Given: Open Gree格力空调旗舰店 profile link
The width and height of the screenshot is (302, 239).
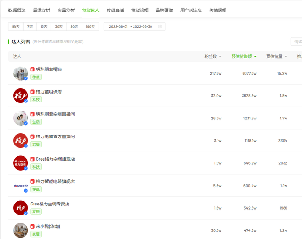Looking at the screenshot, I should click(x=55, y=159).
